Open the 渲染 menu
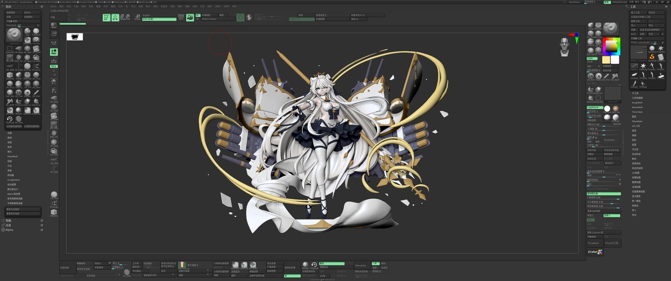This screenshot has width=671, height=281. coord(172,6)
